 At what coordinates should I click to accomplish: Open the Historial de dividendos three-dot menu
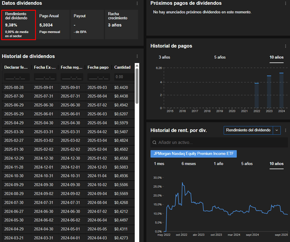pos(137,56)
